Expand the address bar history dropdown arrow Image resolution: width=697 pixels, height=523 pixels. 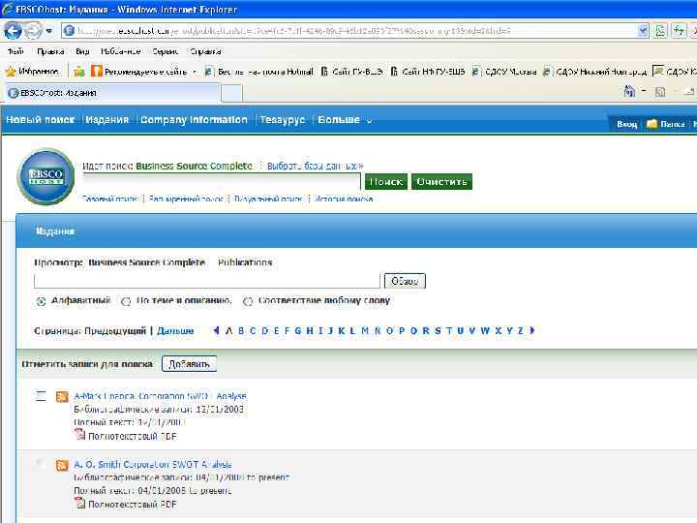[x=643, y=31]
